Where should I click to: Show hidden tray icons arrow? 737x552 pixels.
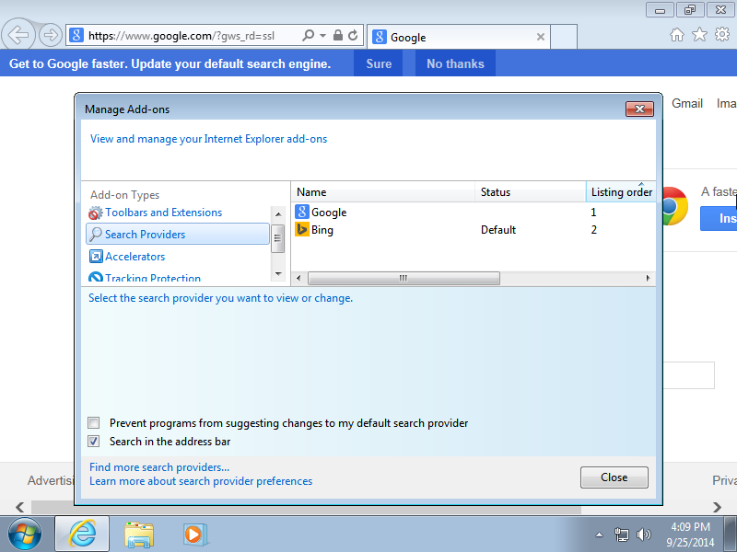click(600, 535)
